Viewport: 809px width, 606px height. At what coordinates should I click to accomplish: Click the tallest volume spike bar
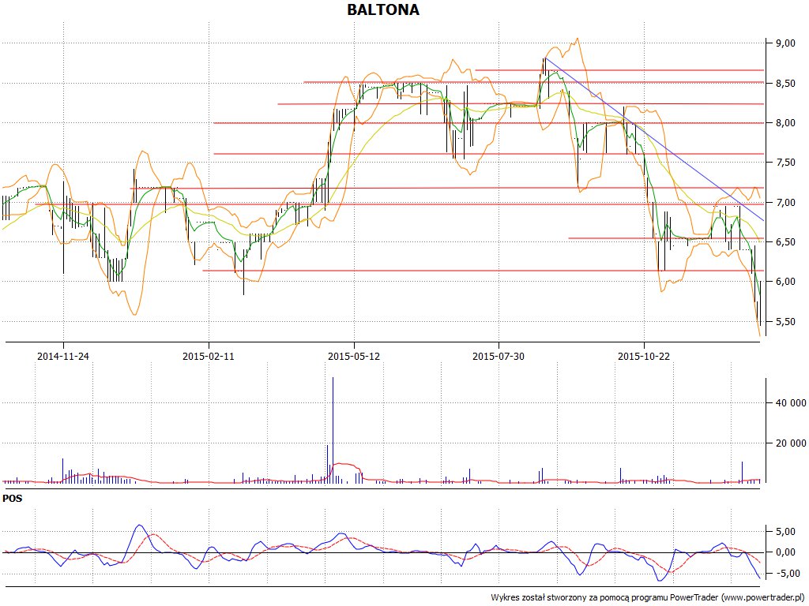tap(333, 430)
